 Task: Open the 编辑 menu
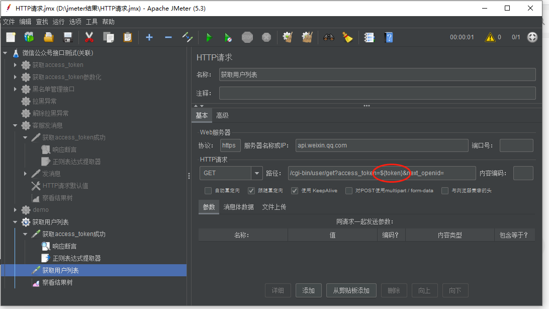tap(25, 22)
